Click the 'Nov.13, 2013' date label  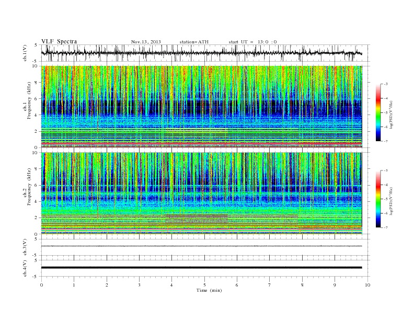click(x=146, y=42)
